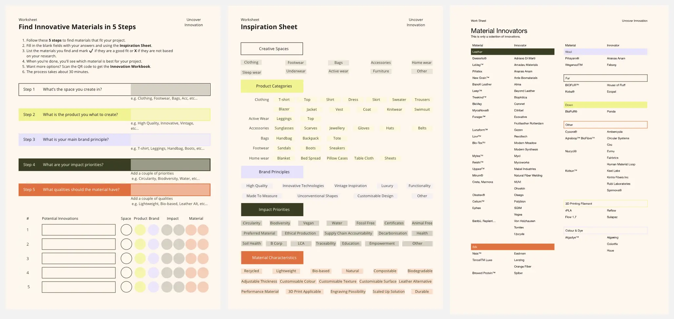
Task: Click the Material Innovators page title
Action: point(499,31)
